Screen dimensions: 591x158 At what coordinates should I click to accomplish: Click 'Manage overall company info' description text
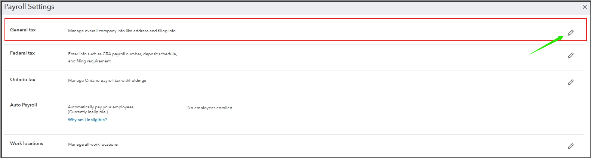tap(122, 31)
